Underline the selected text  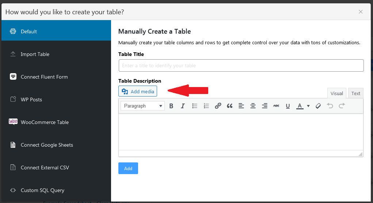(288, 106)
